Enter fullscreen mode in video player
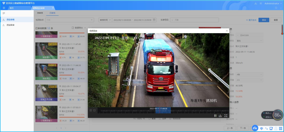 click(226, 116)
